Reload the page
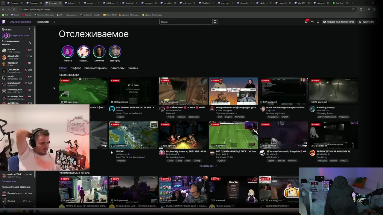Image resolution: width=383 pixels, height=215 pixels. pos(14,9)
